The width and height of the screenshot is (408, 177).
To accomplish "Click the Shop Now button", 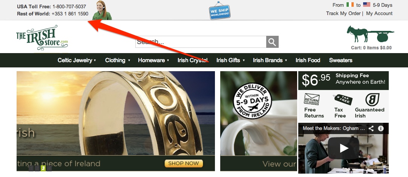I will coord(184,163).
